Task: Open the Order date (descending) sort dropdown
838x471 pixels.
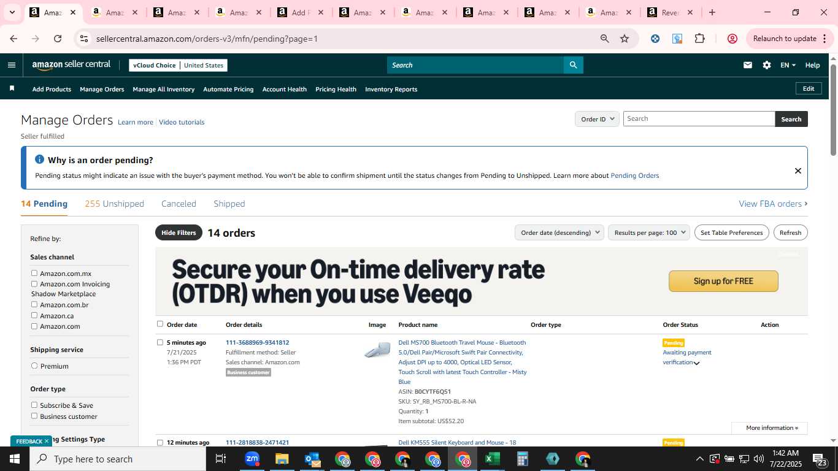Action: click(559, 232)
